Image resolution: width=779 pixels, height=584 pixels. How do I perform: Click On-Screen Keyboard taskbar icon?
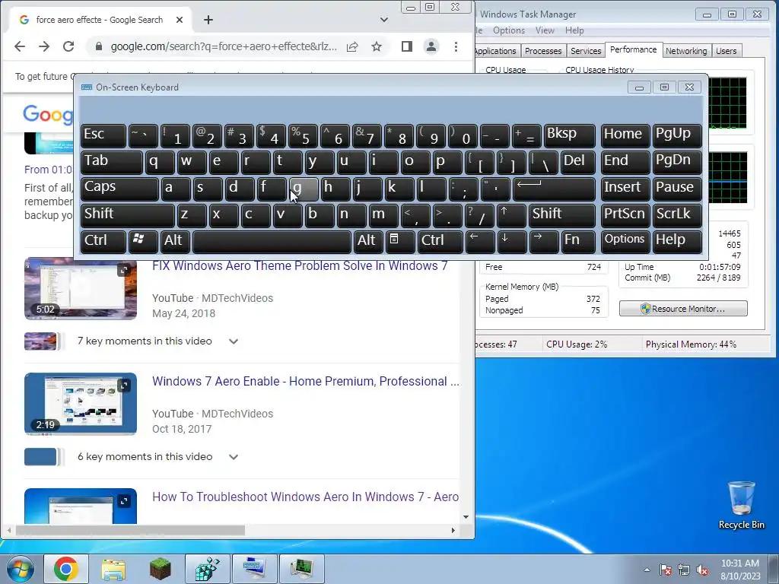254,569
